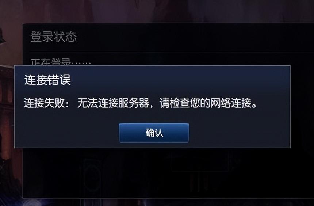The height and width of the screenshot is (206, 314).
Task: Click the 登录状态 panel heading
Action: [54, 37]
